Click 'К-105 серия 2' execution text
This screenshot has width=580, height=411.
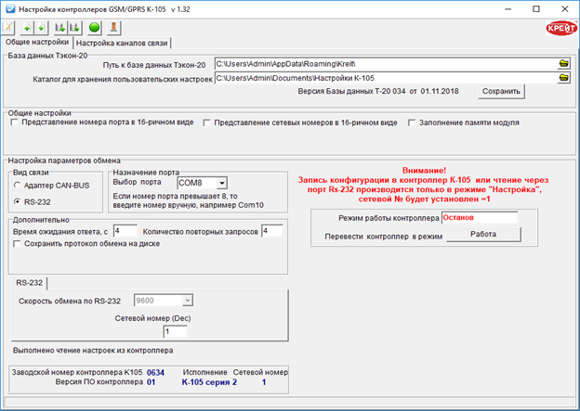point(209,382)
